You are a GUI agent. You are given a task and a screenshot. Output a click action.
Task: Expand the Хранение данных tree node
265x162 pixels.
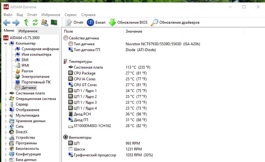pyautogui.click(x=6, y=121)
